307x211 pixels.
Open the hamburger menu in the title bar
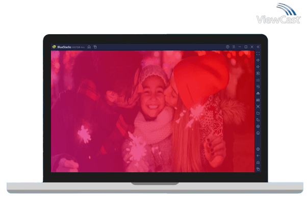point(234,47)
